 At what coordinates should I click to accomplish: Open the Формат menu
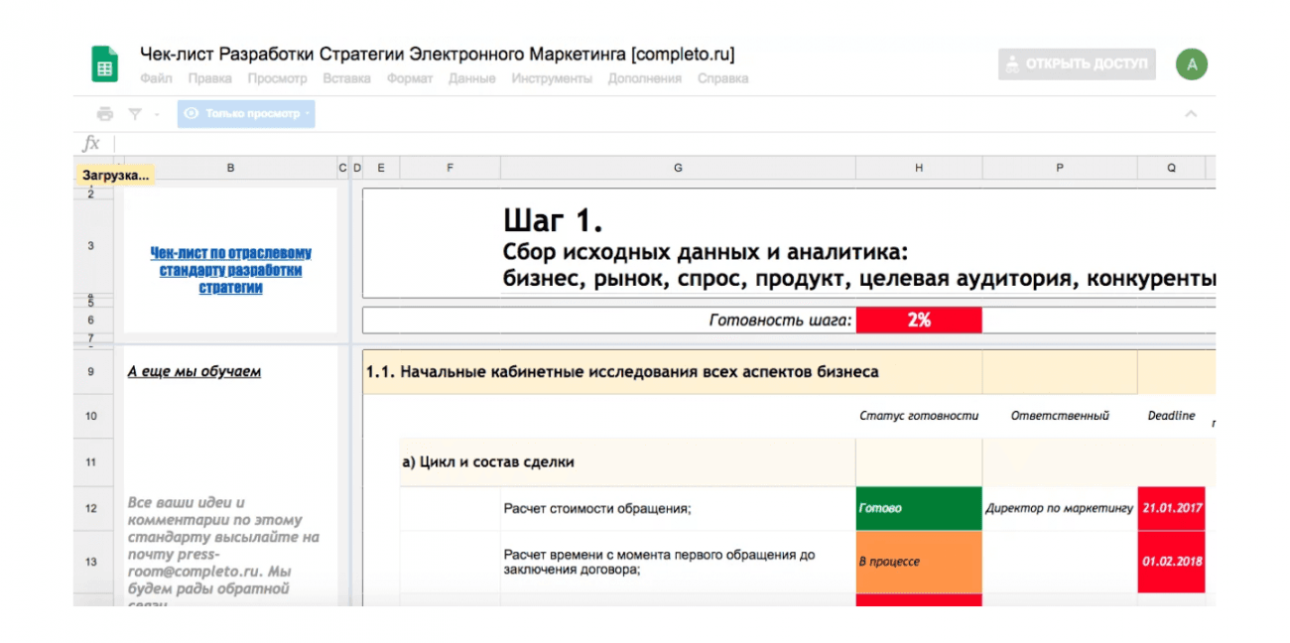(x=410, y=78)
